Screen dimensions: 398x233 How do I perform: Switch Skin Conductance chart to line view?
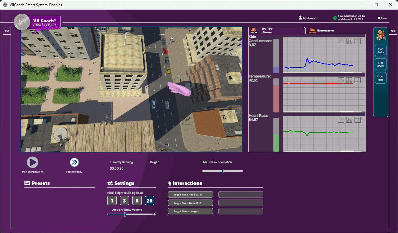(x=341, y=41)
